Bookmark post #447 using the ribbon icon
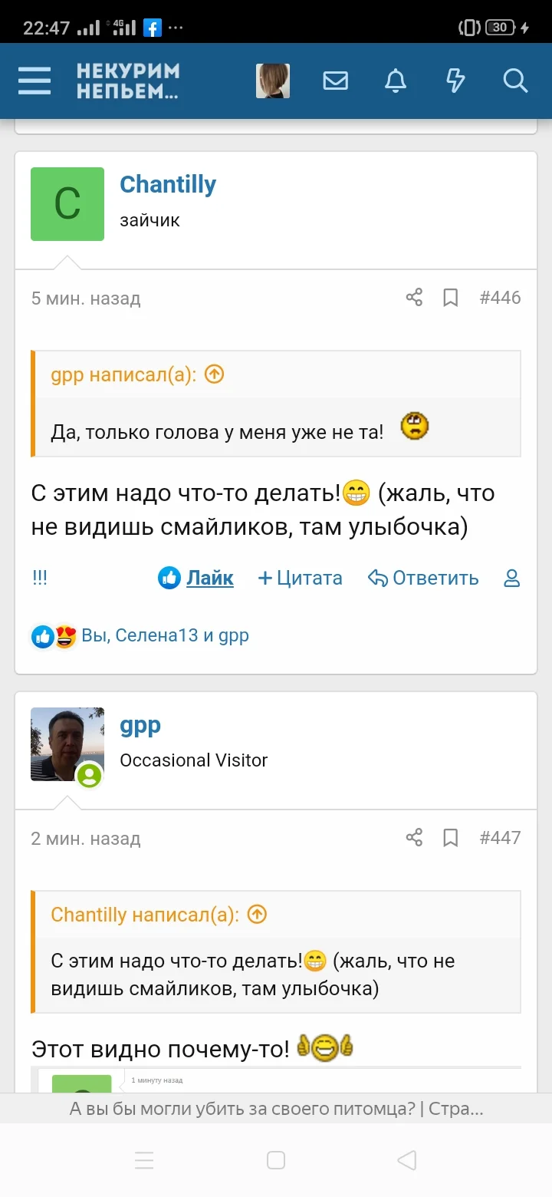Viewport: 552px width, 1197px height. [x=450, y=838]
